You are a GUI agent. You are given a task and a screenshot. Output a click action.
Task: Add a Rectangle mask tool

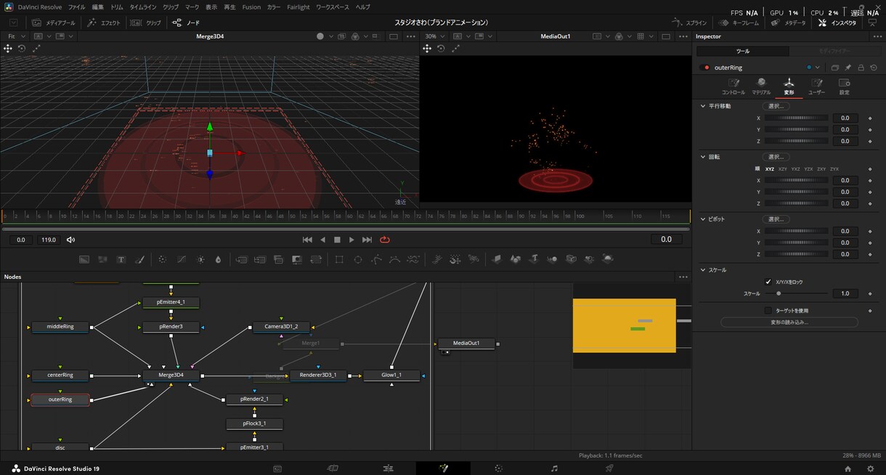coord(339,259)
